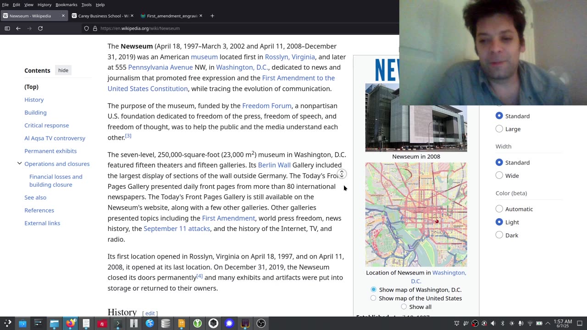Open the Bookmarks menu

click(66, 5)
